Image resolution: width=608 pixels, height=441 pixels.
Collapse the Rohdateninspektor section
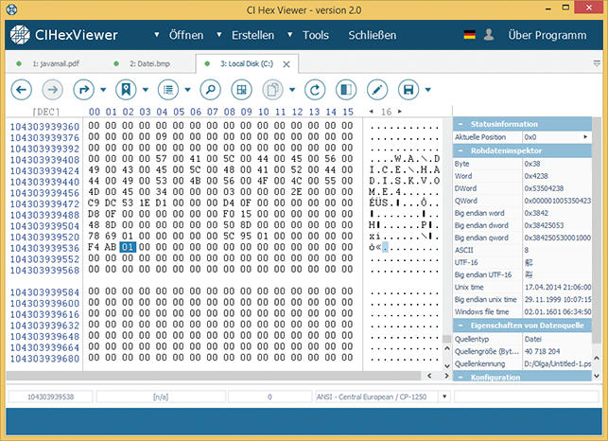click(460, 150)
